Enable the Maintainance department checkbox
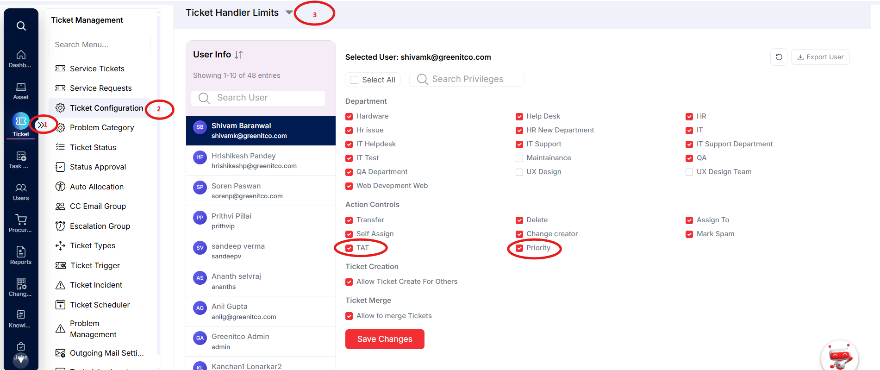This screenshot has width=880, height=370. tap(519, 158)
